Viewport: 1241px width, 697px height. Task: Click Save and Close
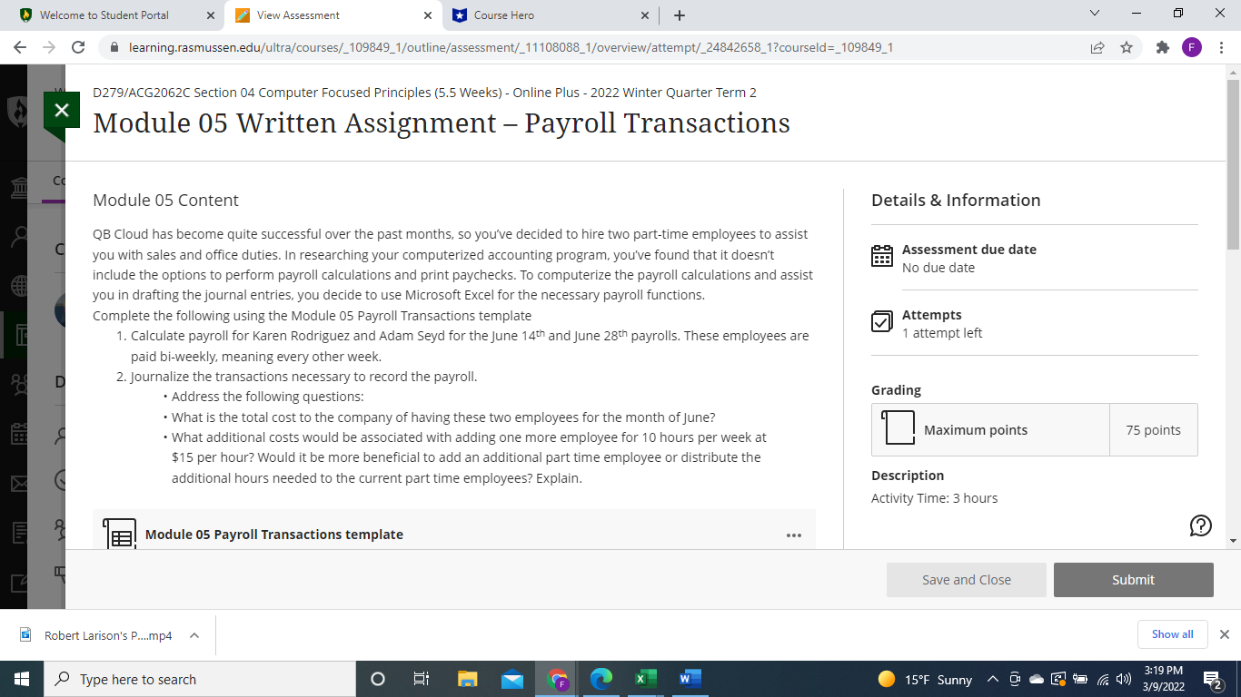coord(967,579)
